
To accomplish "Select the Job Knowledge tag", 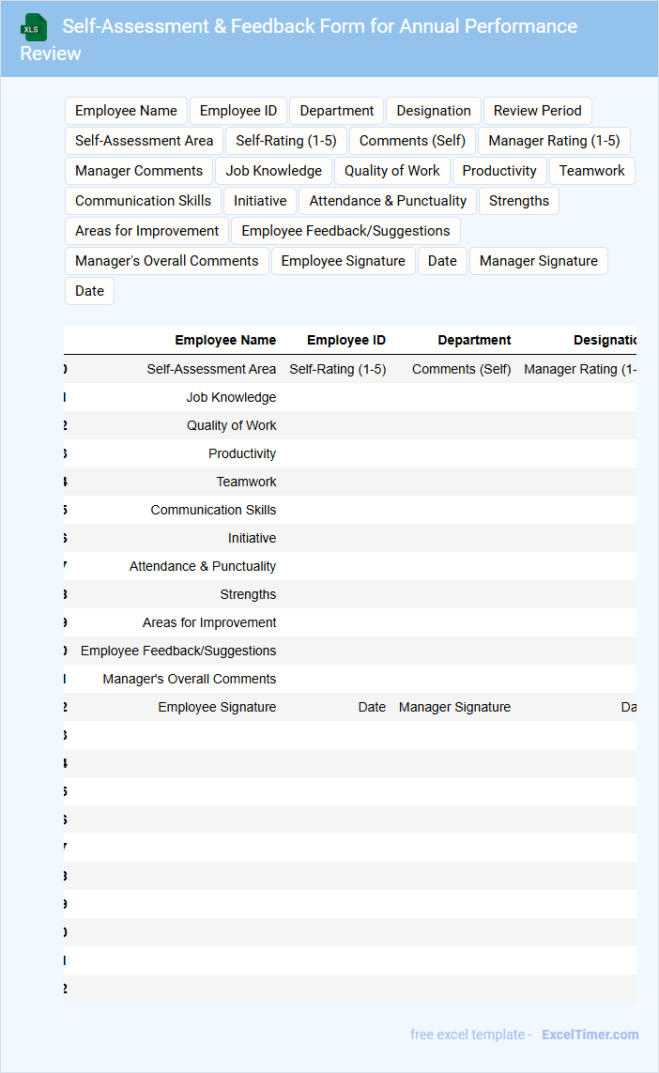I will tap(274, 171).
